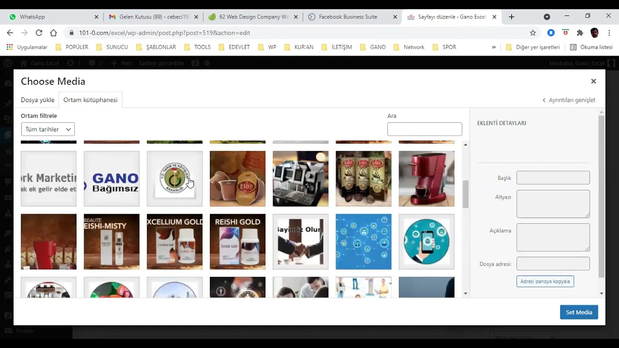Select Ortam kütüphanesi tab
Image resolution: width=619 pixels, height=348 pixels.
[90, 100]
